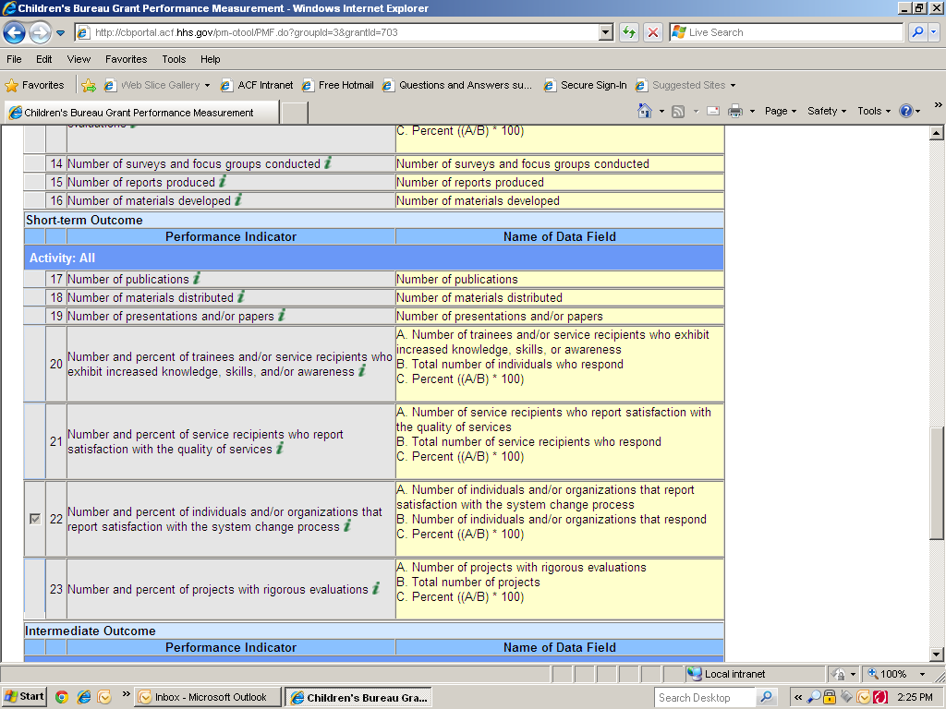Click the Home icon in command bar
The width and height of the screenshot is (946, 709).
tap(645, 111)
